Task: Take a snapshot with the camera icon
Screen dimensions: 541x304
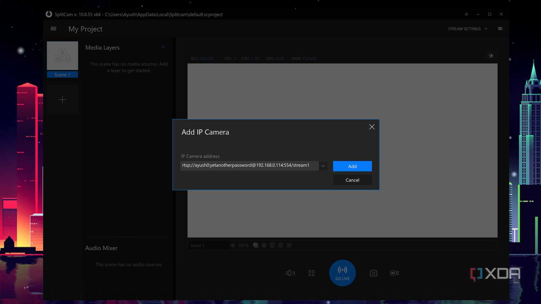Action: click(373, 273)
